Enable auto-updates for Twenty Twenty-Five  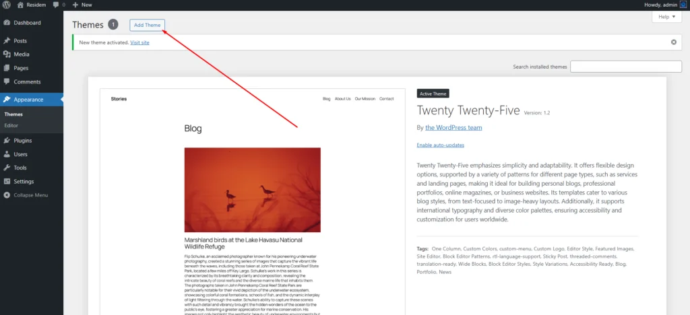tap(440, 145)
